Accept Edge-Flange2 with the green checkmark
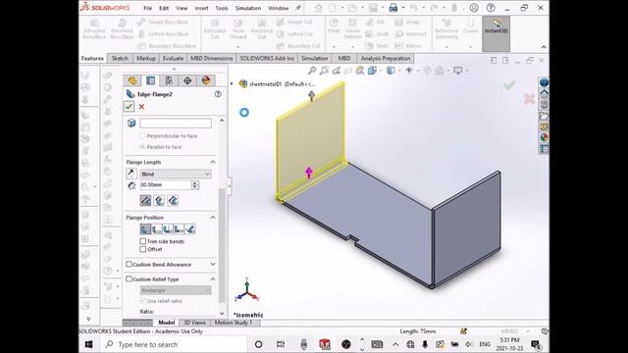Image resolution: width=628 pixels, height=353 pixels. click(x=129, y=107)
